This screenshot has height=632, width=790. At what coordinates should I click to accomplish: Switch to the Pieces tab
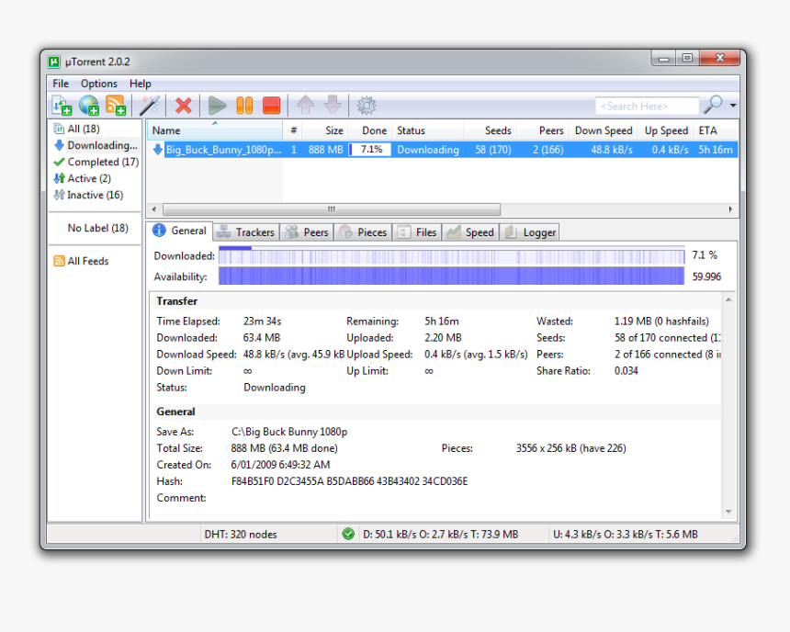363,232
